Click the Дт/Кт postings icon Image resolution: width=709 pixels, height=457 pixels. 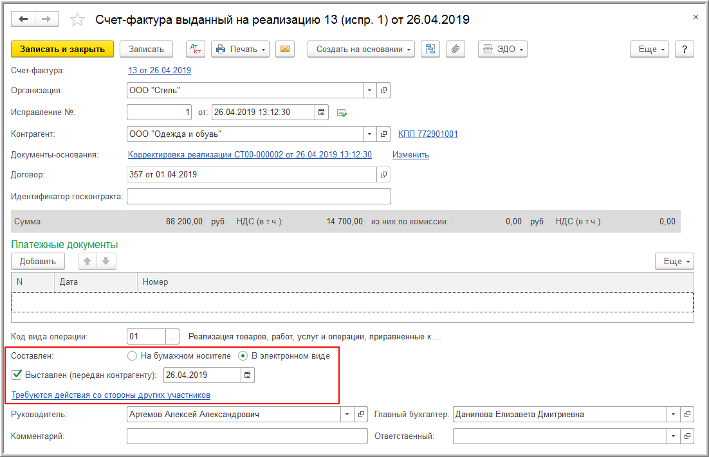196,49
